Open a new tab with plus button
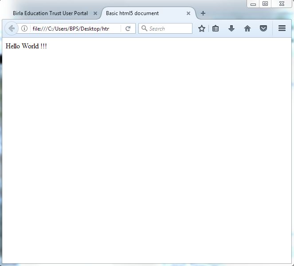 203,13
